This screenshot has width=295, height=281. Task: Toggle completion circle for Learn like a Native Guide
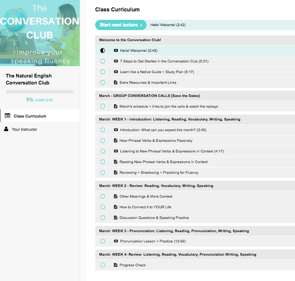[102, 72]
